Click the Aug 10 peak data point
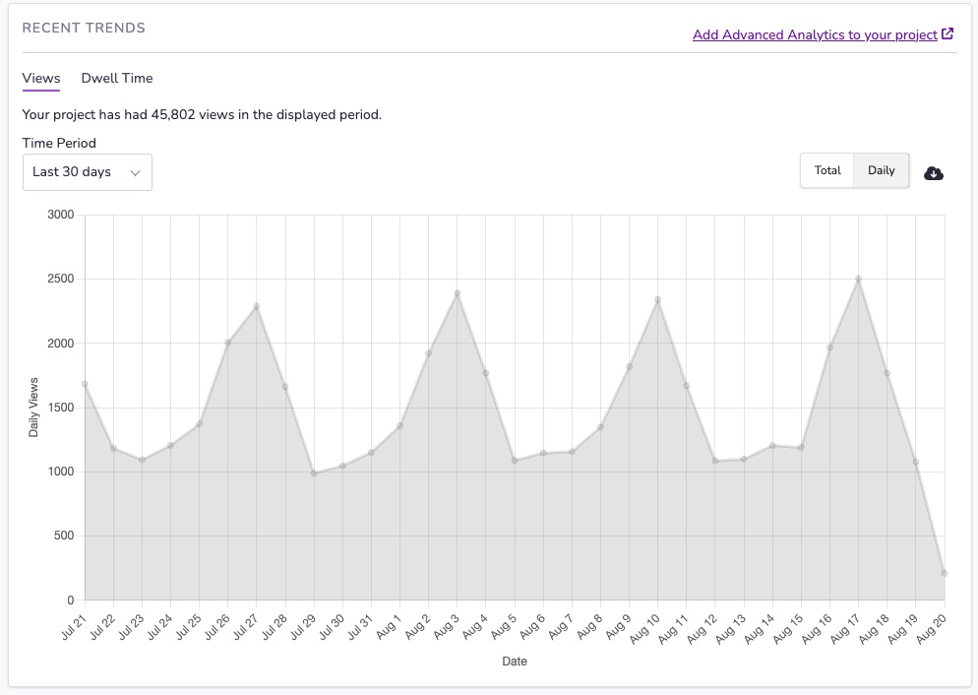978x695 pixels. click(x=657, y=300)
